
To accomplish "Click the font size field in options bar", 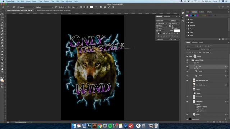I will pos(61,7).
